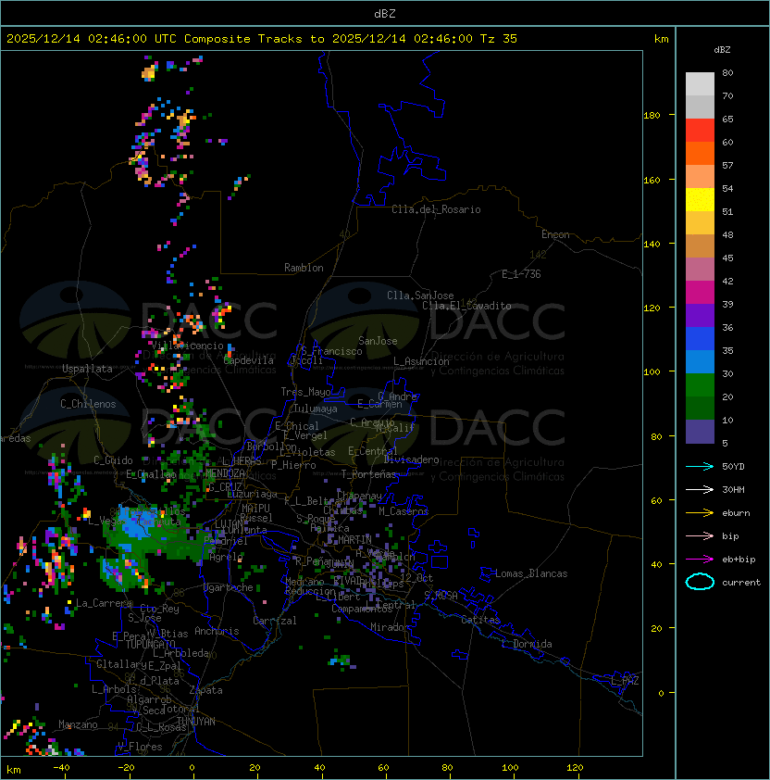Screen dimensions: 770x780
Task: Click the 'Tulumaya' map label
Action: pyautogui.click(x=316, y=409)
